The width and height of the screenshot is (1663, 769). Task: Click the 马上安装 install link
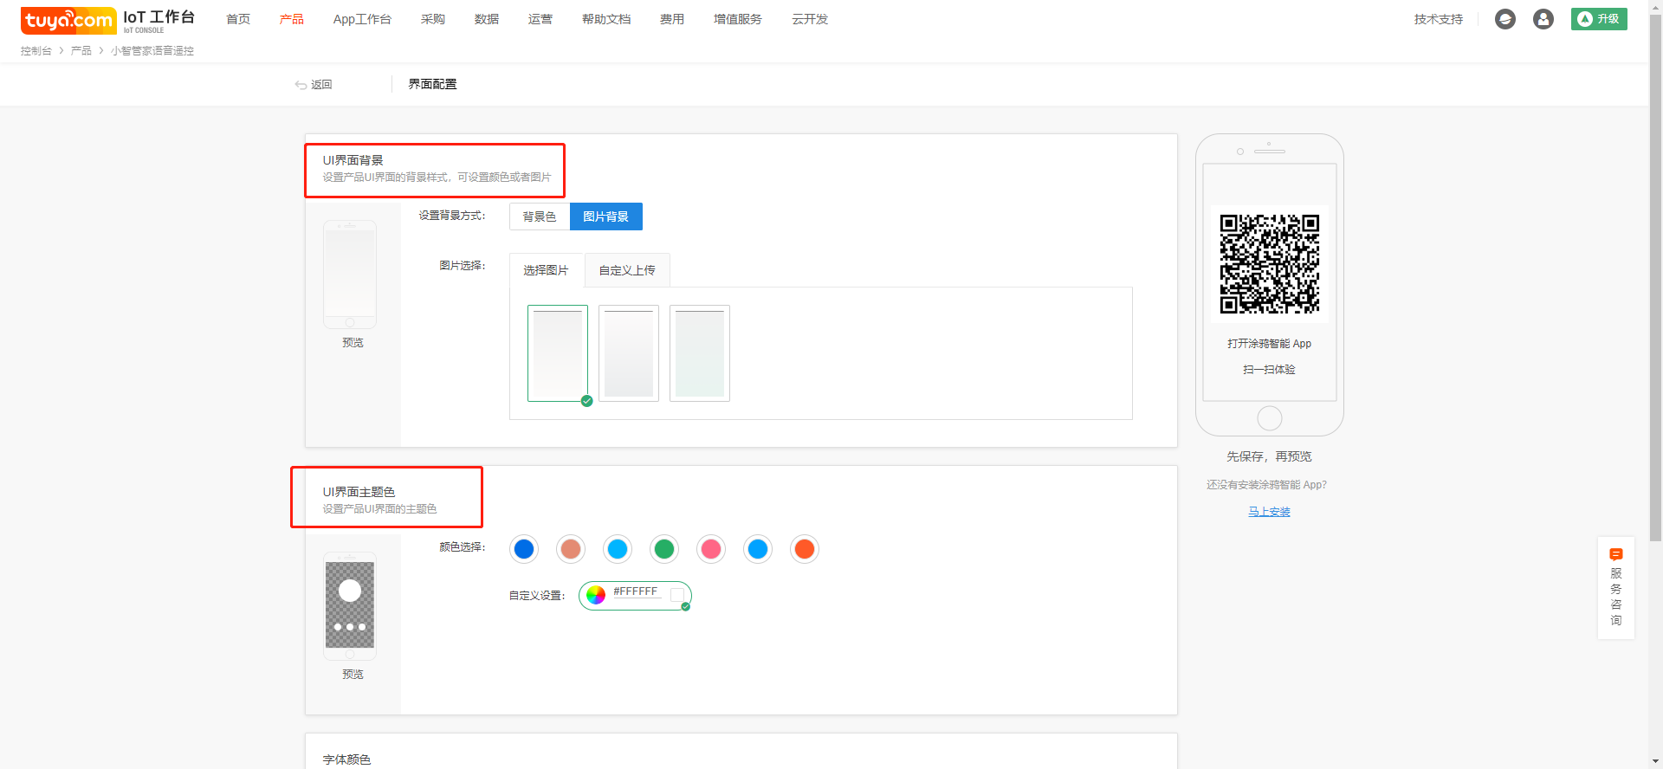1269,512
